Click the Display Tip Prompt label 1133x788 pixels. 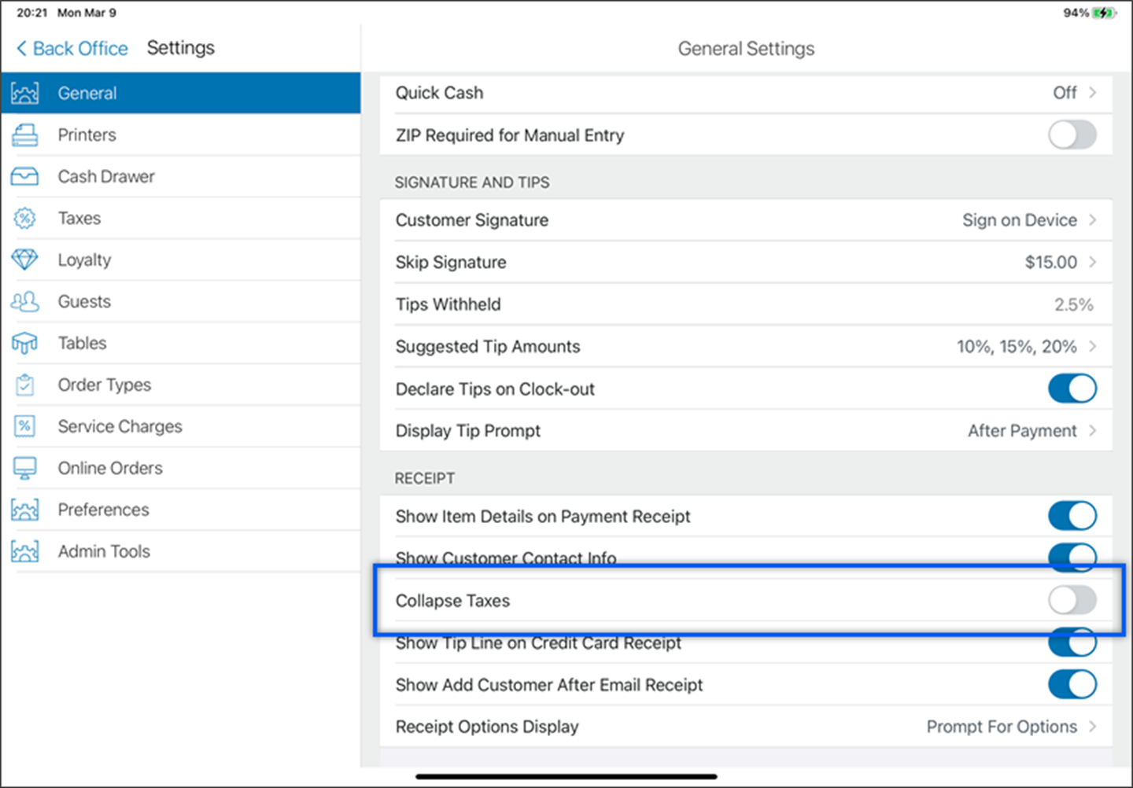click(468, 431)
